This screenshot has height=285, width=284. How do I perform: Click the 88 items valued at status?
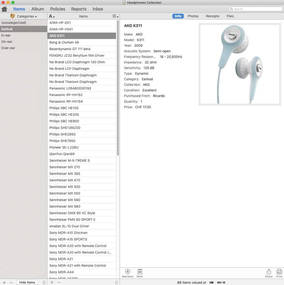(x=192, y=282)
